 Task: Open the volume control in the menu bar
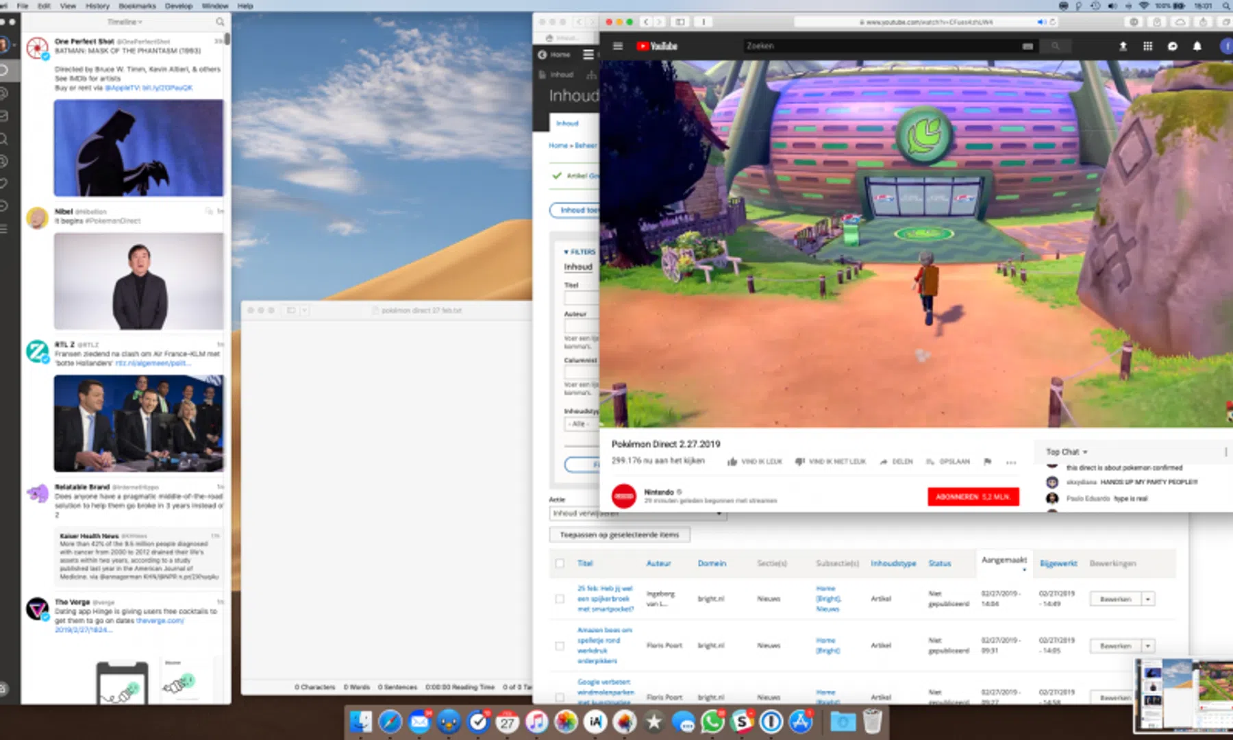[1112, 5]
